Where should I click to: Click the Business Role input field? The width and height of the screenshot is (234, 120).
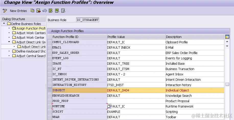pos(88,20)
